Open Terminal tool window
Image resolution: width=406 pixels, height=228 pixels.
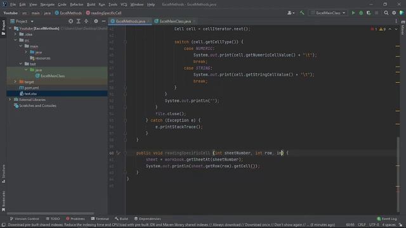click(x=100, y=218)
